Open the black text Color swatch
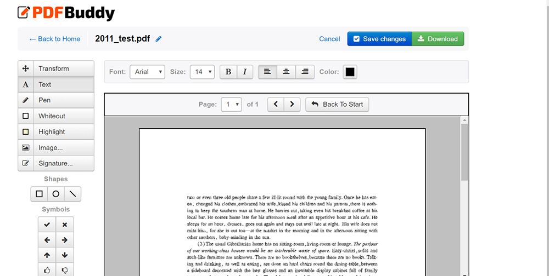Screen dimensions: 549x276 pos(350,72)
